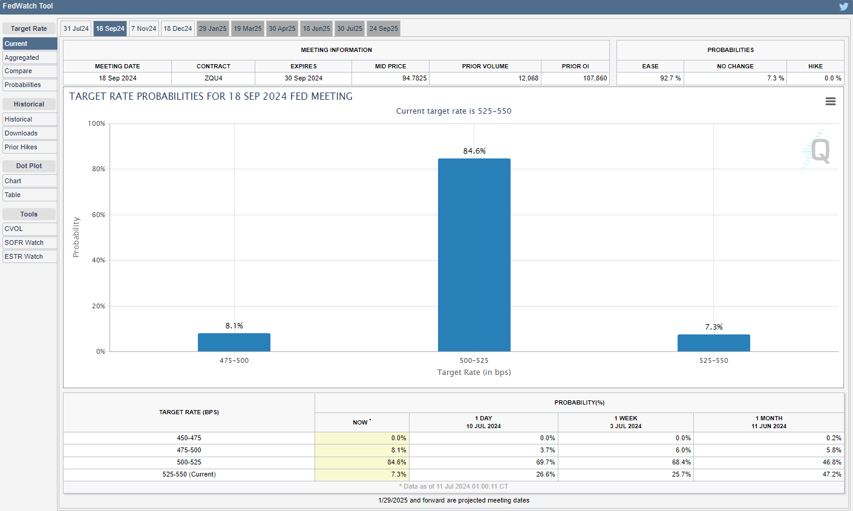The width and height of the screenshot is (853, 511).
Task: Click the 12,068 prior volume value
Action: click(x=528, y=78)
